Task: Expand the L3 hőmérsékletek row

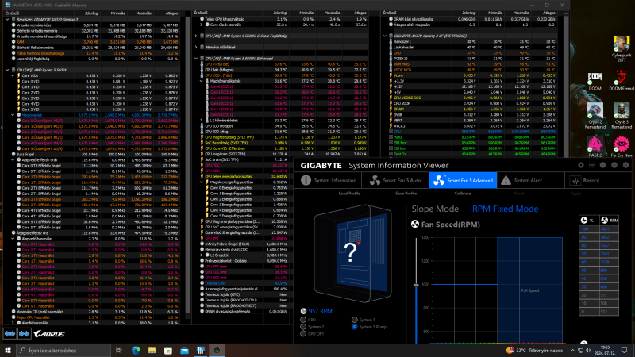Action: [x=202, y=121]
